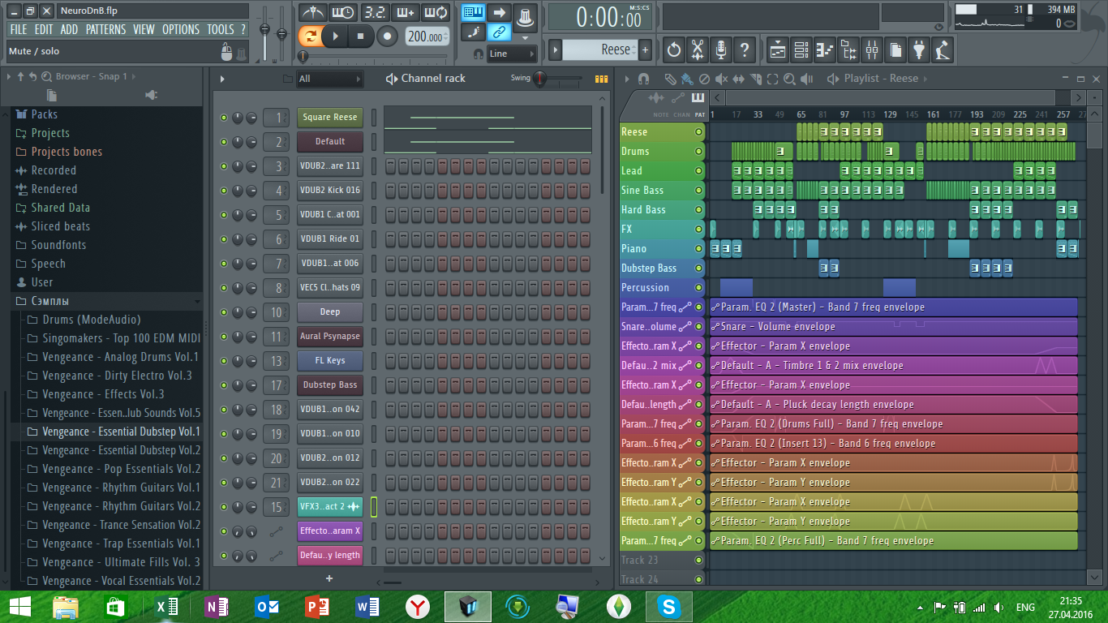Screen dimensions: 1108x623
Task: Mute the Reese playlist track
Action: [698, 132]
